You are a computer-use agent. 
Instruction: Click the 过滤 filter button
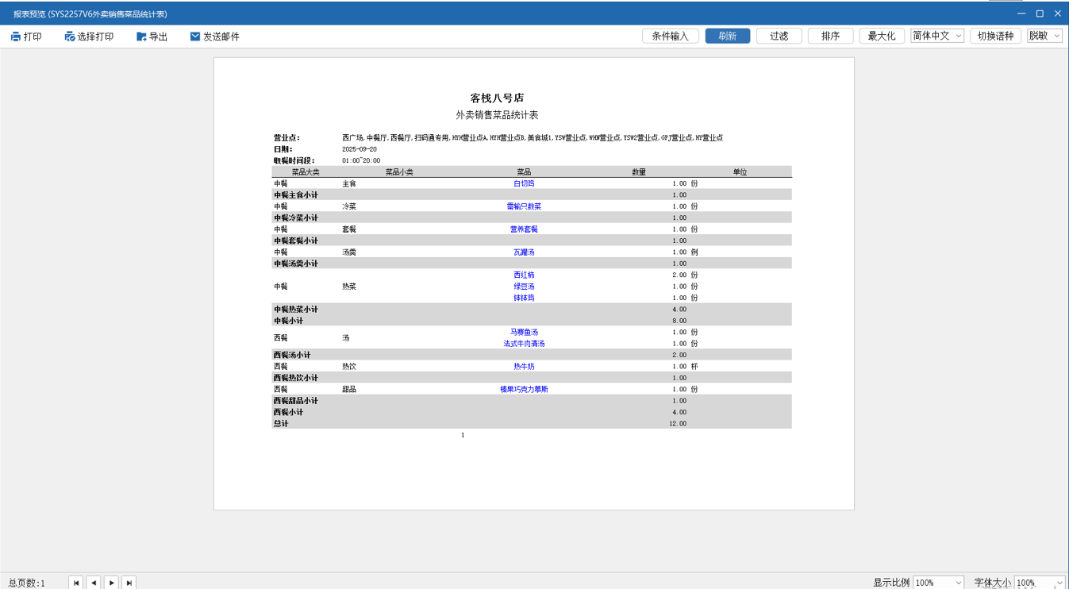[x=779, y=36]
